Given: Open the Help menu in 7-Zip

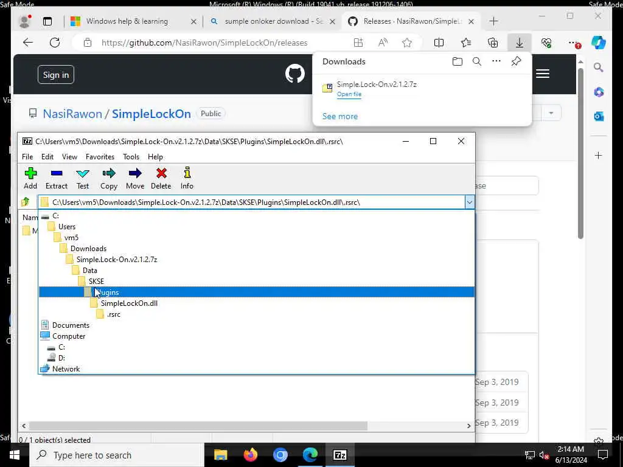Looking at the screenshot, I should coord(155,157).
